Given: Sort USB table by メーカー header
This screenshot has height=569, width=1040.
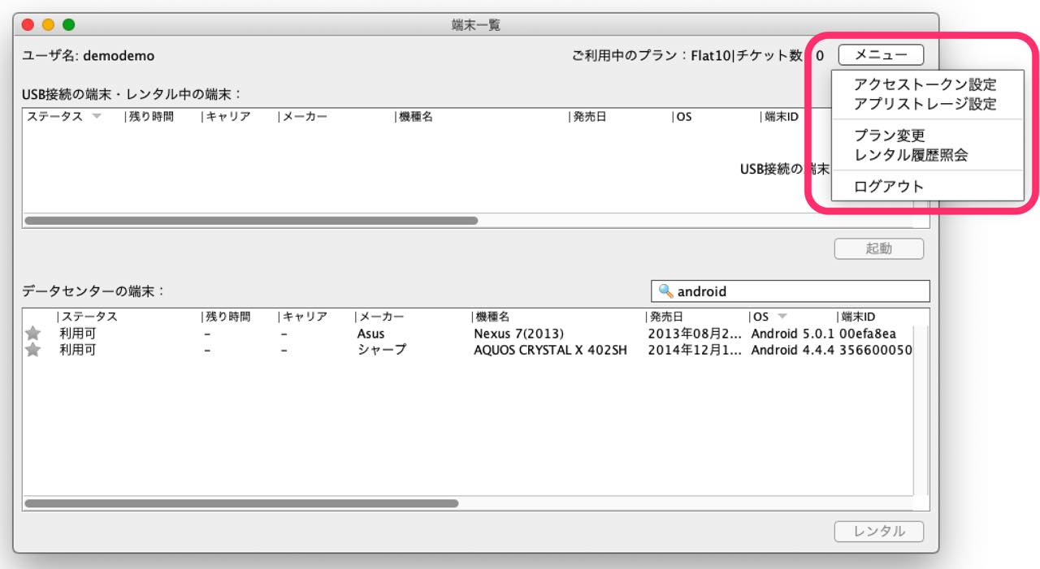Looking at the screenshot, I should (x=305, y=117).
